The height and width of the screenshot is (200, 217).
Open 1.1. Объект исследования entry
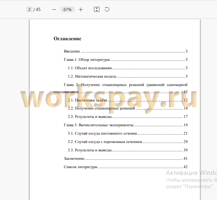[128, 68]
